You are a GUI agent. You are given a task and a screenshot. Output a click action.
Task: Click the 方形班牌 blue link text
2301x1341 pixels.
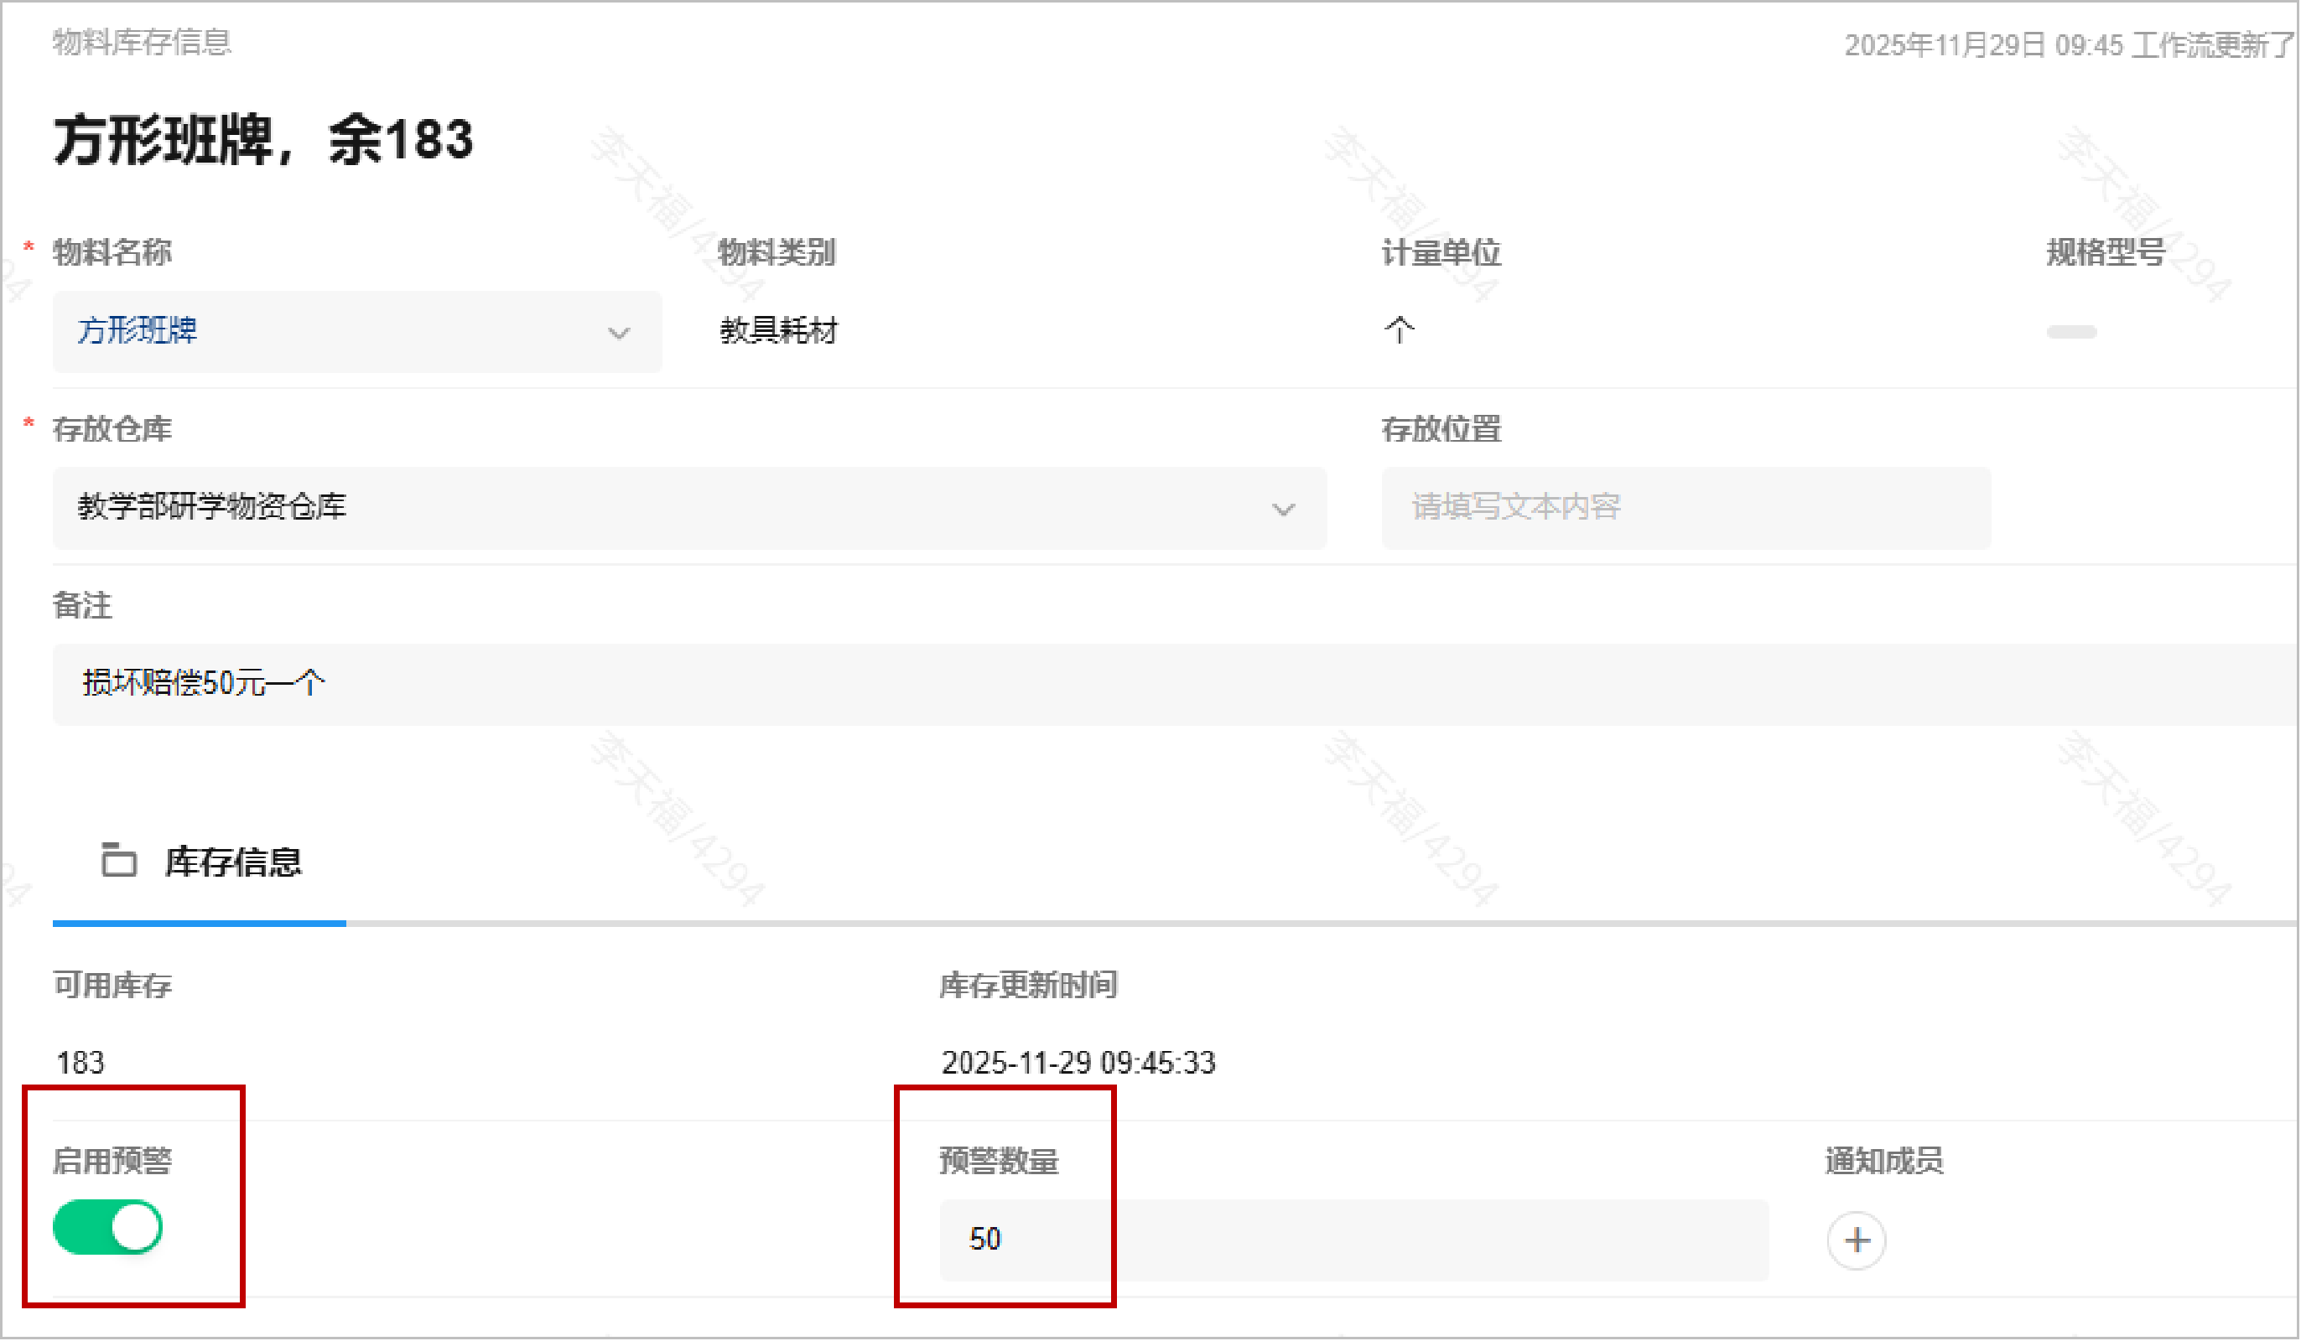click(137, 330)
